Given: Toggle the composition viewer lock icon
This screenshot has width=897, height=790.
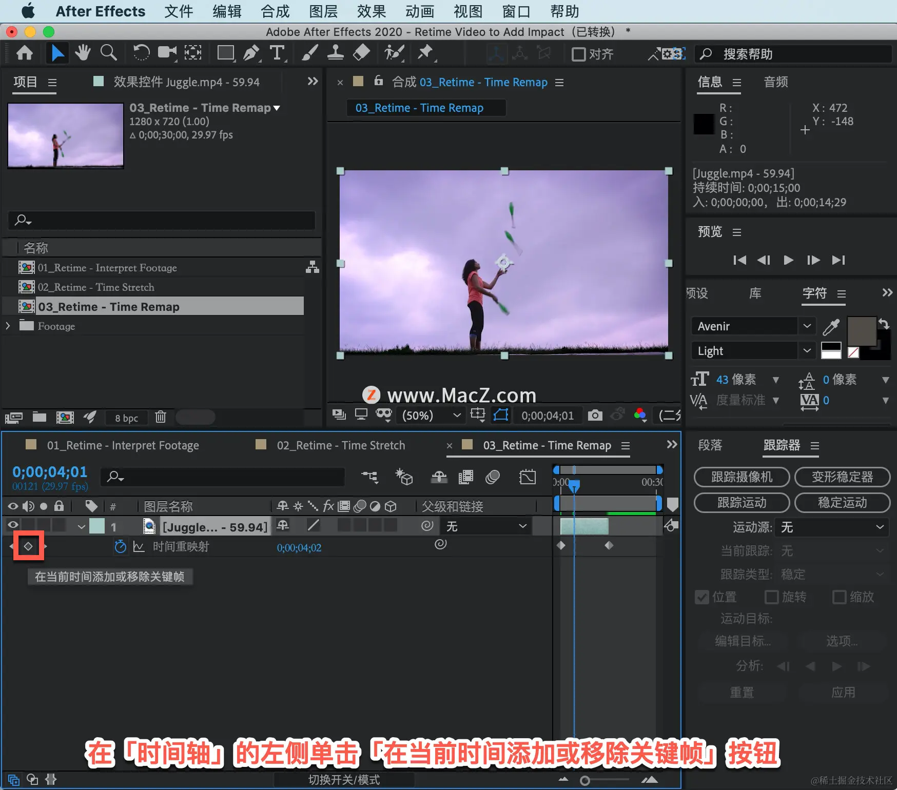Looking at the screenshot, I should [379, 81].
